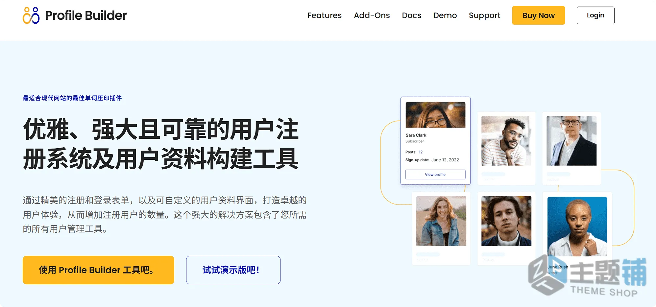Click the Sara Clark name text
The height and width of the screenshot is (307, 656).
pyautogui.click(x=416, y=135)
